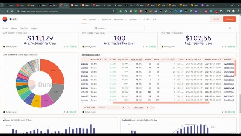Viewport: 241px width, 136px height.
Task: Go to the next page of the leaderboard
Action: 147,107
